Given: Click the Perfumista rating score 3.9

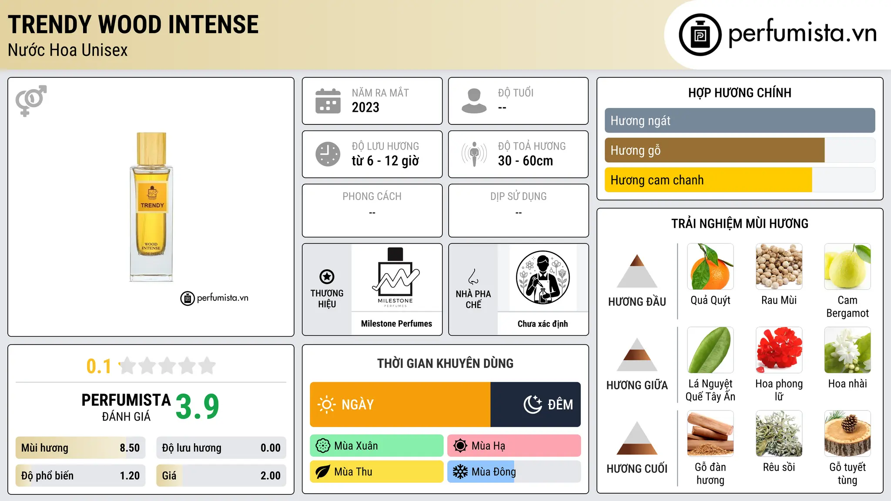Looking at the screenshot, I should coord(198,407).
